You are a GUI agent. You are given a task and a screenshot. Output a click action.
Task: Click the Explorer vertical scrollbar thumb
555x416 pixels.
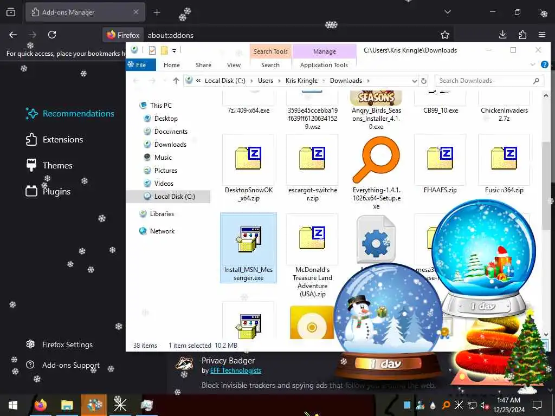[x=546, y=186]
